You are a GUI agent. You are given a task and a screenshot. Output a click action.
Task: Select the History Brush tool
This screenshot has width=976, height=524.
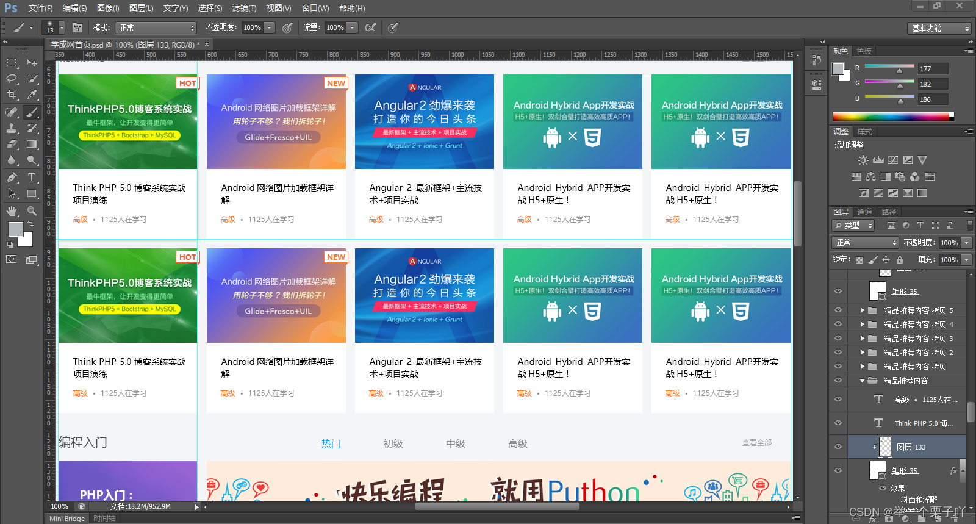click(32, 128)
